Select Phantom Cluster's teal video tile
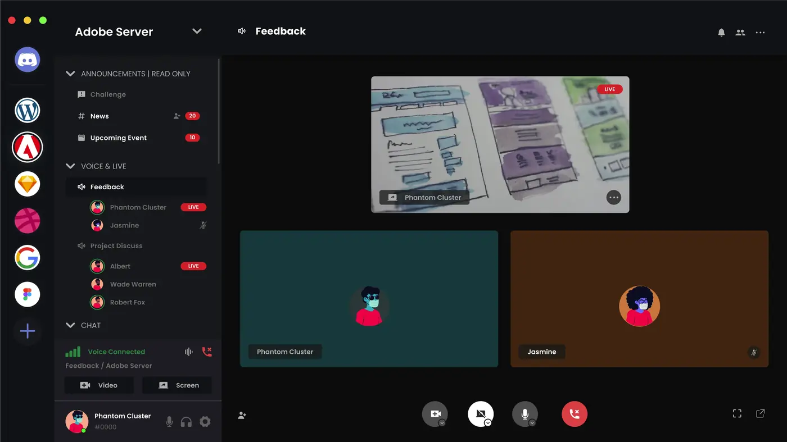This screenshot has width=787, height=442. tap(369, 299)
